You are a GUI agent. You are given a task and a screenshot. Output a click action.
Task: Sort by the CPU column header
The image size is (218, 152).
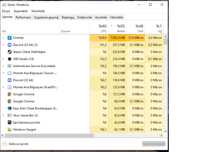(x=99, y=29)
